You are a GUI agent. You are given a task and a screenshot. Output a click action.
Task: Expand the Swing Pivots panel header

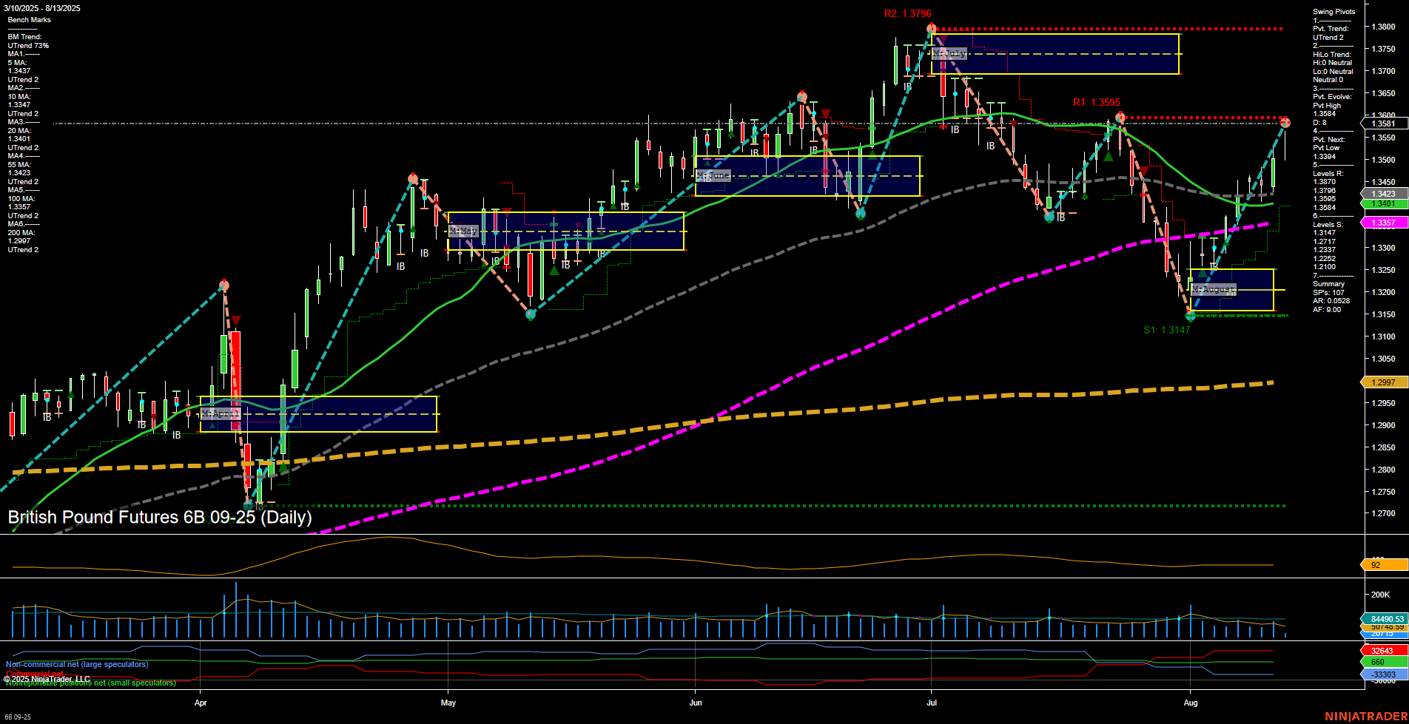click(1333, 11)
